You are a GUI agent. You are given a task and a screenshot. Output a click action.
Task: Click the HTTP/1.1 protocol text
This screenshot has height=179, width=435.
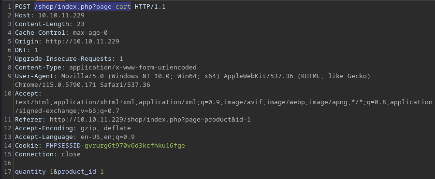[x=150, y=7]
